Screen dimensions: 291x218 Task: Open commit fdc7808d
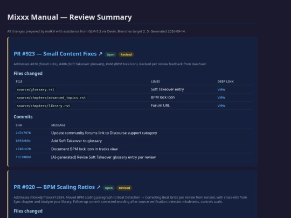(x=23, y=157)
